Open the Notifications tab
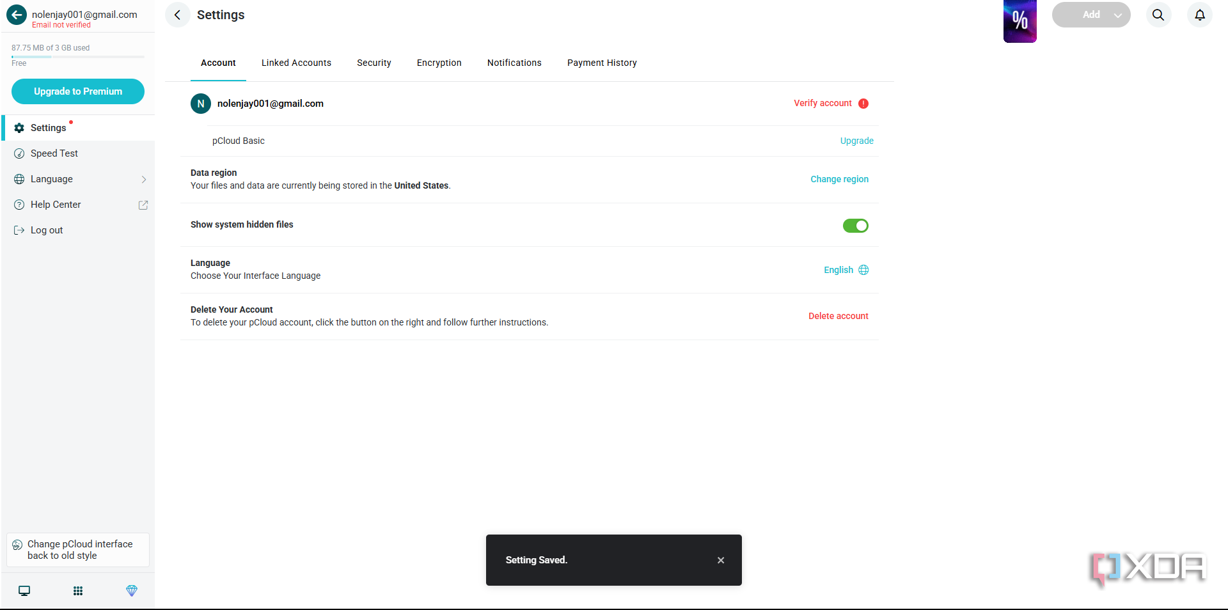The image size is (1228, 610). coord(514,63)
